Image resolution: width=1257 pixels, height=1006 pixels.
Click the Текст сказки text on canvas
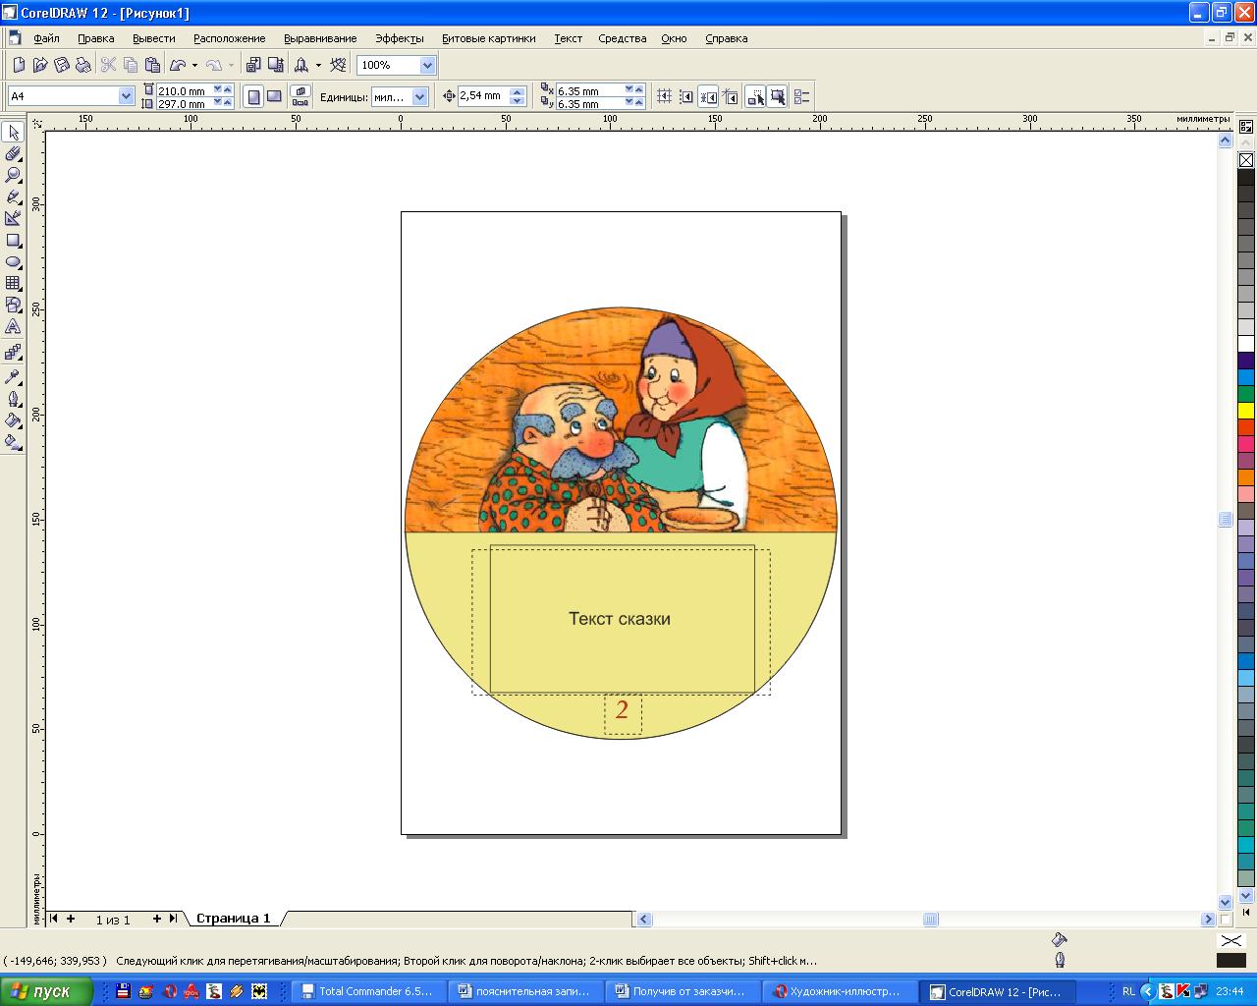(x=620, y=619)
